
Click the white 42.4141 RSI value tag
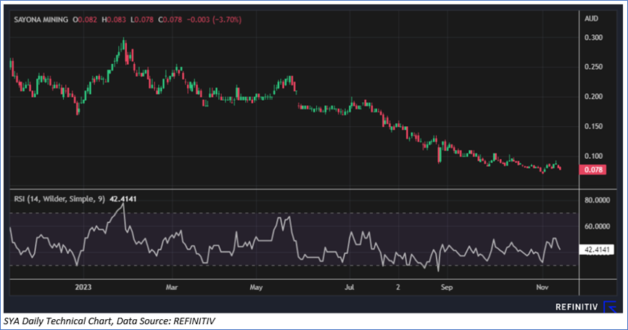click(597, 250)
